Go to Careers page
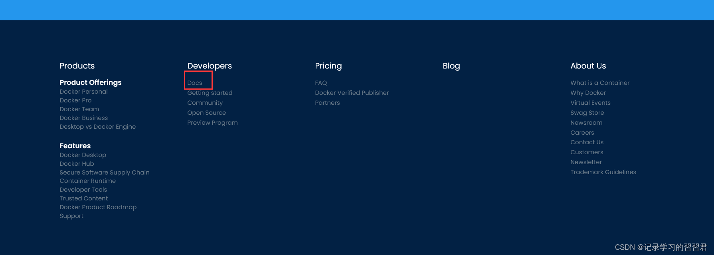 coord(582,133)
